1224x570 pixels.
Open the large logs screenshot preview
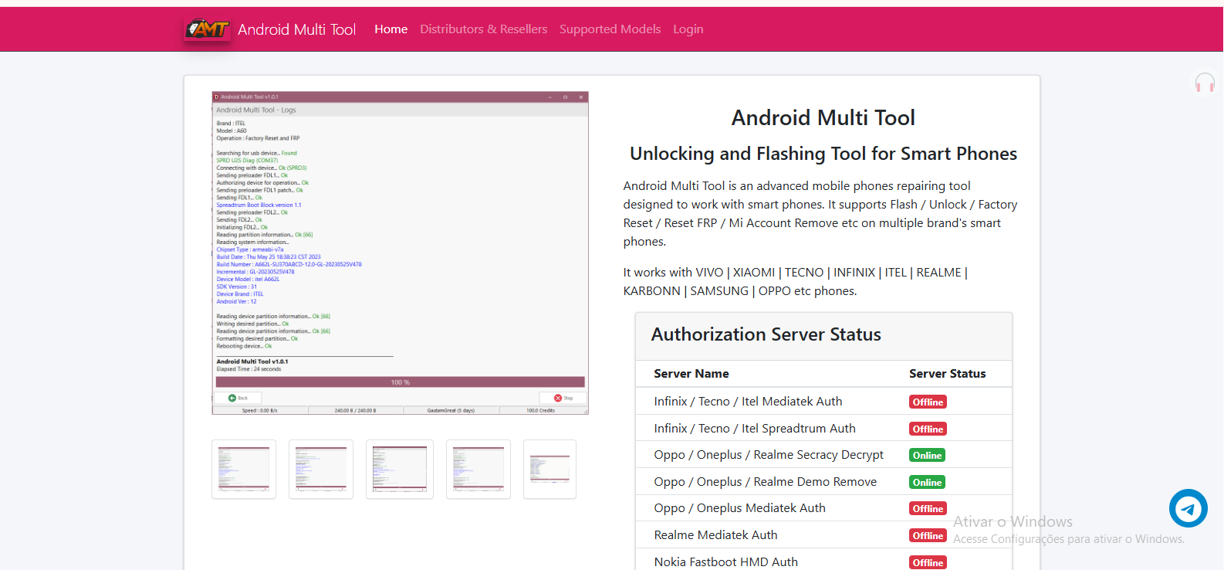click(x=401, y=253)
